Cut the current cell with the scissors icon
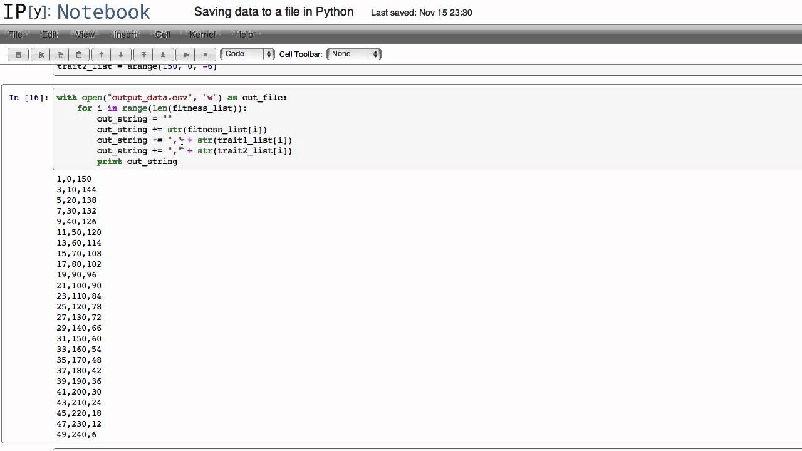The height and width of the screenshot is (451, 802). pos(41,54)
